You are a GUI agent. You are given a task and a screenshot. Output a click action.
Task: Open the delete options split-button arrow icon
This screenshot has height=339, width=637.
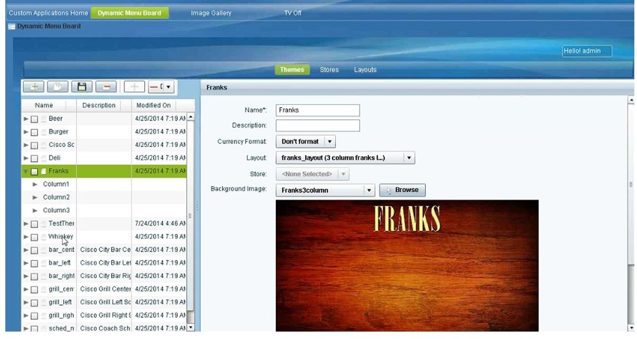(x=168, y=87)
